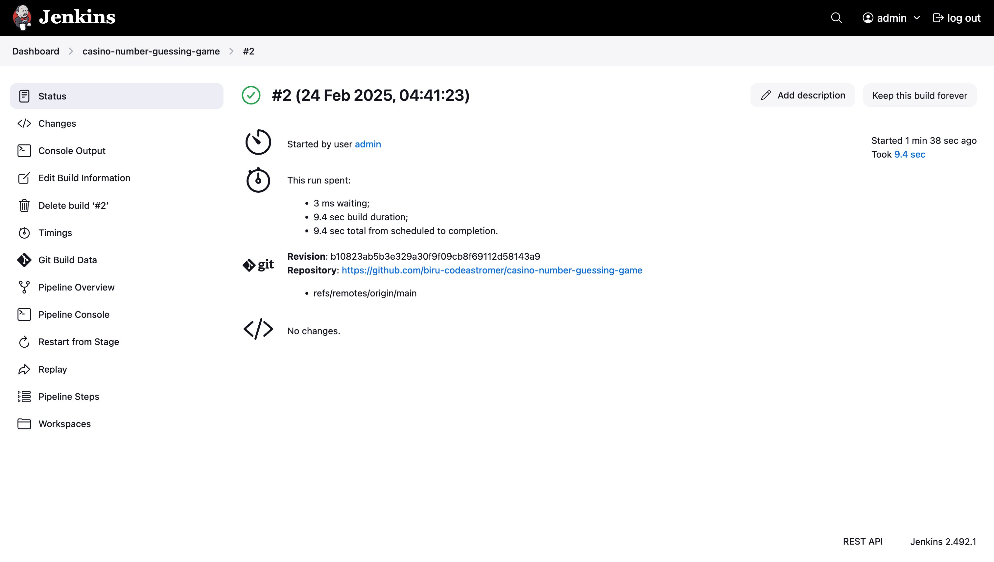The height and width of the screenshot is (562, 994).
Task: Click the Restart from Stage icon
Action: 24,342
